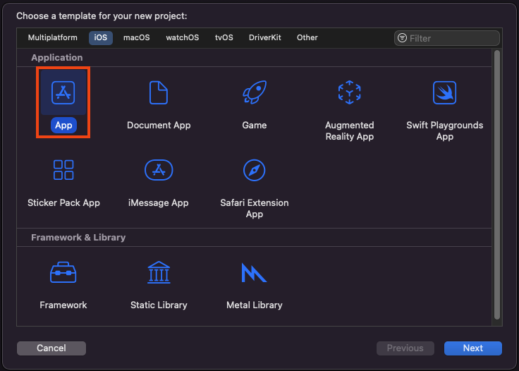Select the App template icon
This screenshot has width=519, height=371.
pos(63,92)
